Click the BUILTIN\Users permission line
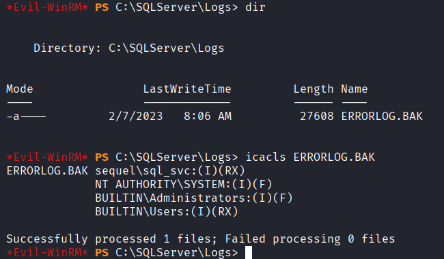This screenshot has width=444, height=259. tap(167, 211)
